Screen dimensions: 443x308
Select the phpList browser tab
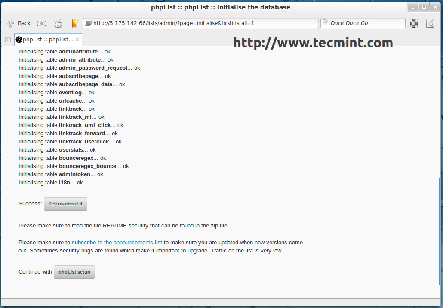(x=48, y=40)
